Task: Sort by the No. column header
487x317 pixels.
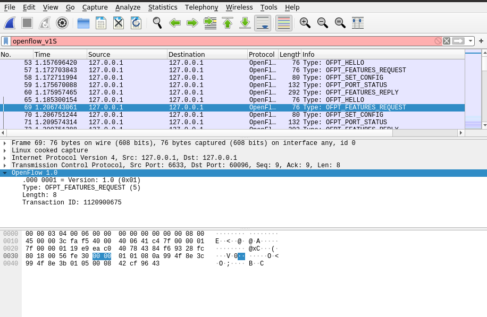Action: click(x=17, y=55)
